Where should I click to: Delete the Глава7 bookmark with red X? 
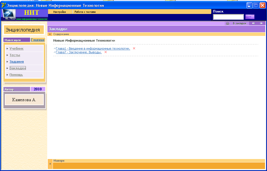(x=105, y=52)
